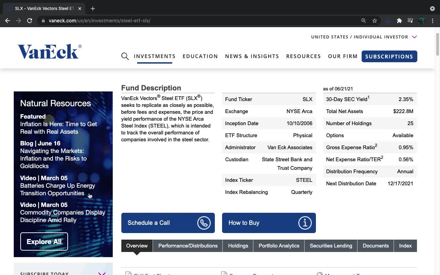Click the Fund Description heading
Image resolution: width=440 pixels, height=275 pixels.
[x=151, y=88]
